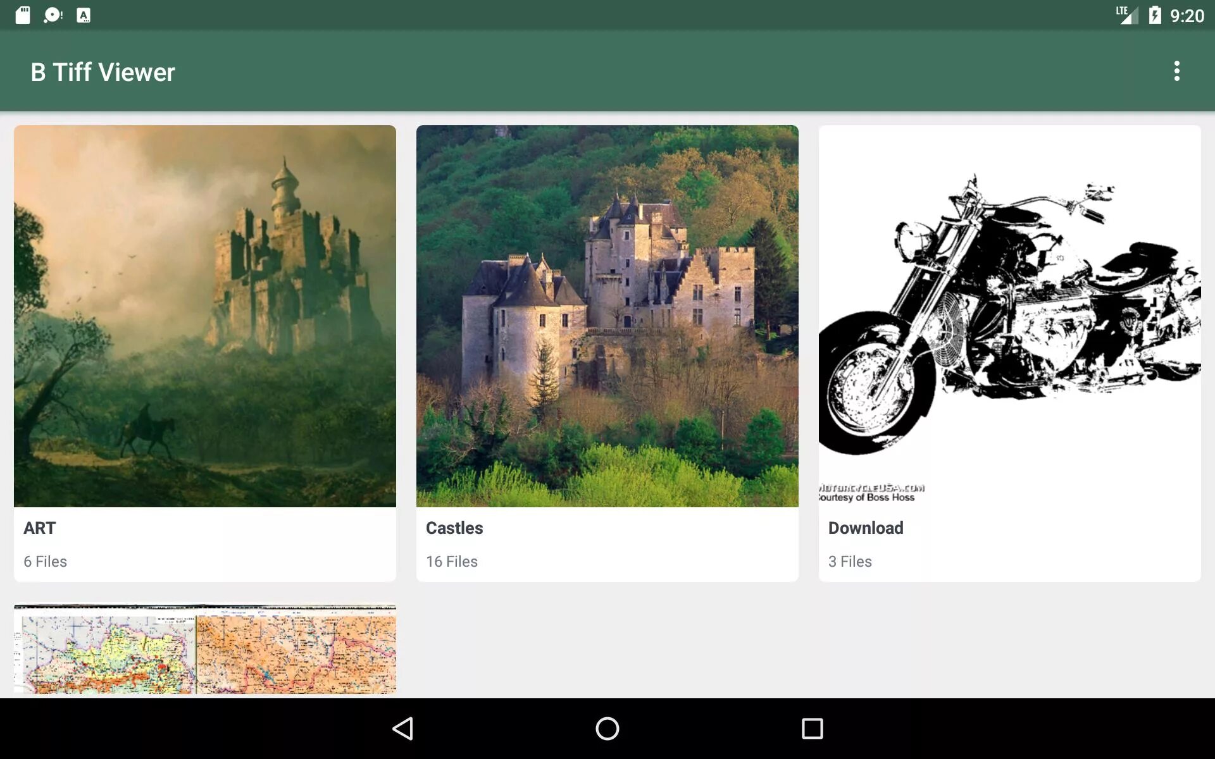Open the map folder thumbnail

click(x=205, y=649)
